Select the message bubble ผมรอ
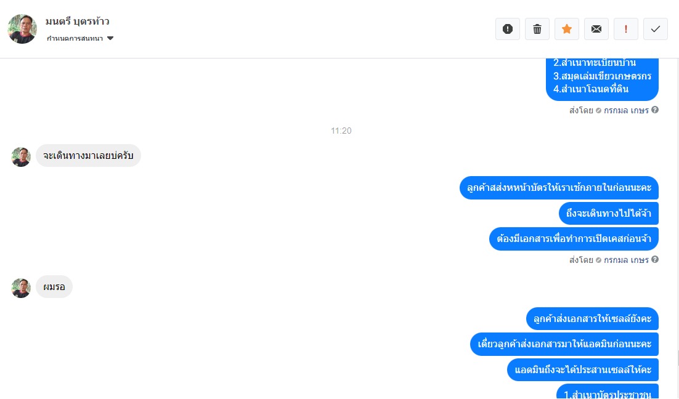The height and width of the screenshot is (399, 679). (x=54, y=286)
